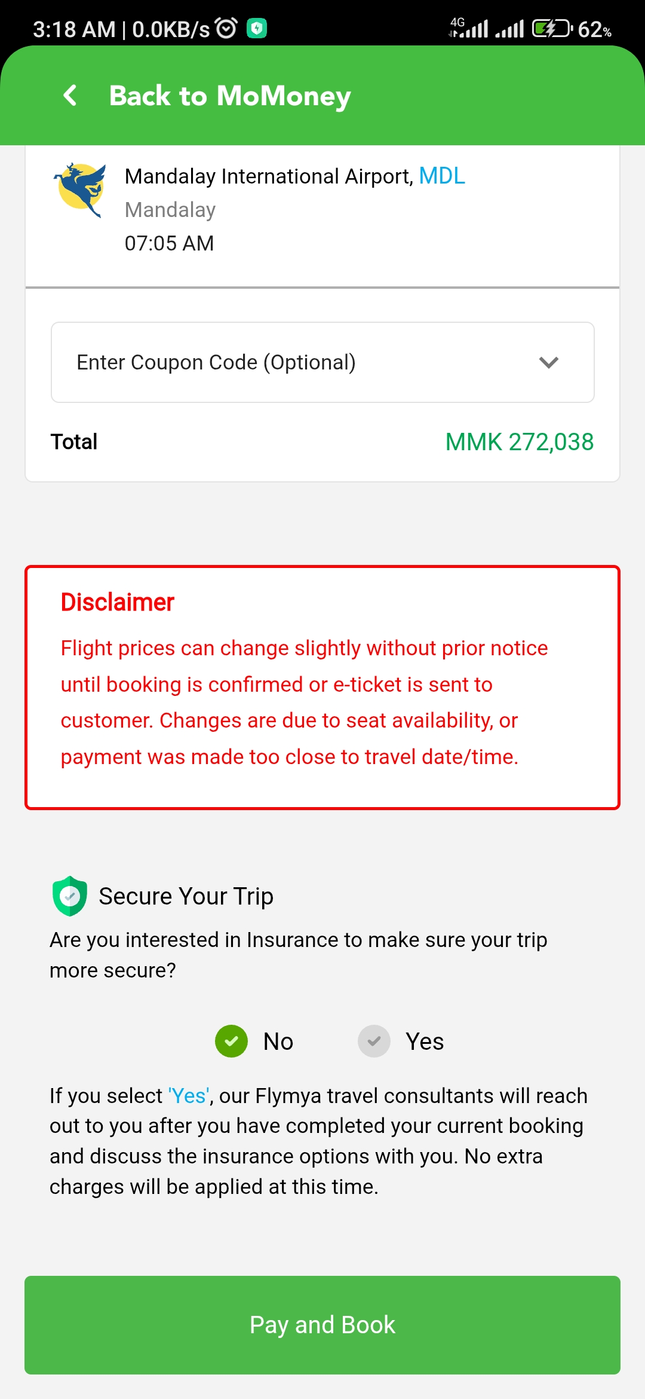The height and width of the screenshot is (1399, 645).
Task: Tap the airline logo icon
Action: [81, 190]
